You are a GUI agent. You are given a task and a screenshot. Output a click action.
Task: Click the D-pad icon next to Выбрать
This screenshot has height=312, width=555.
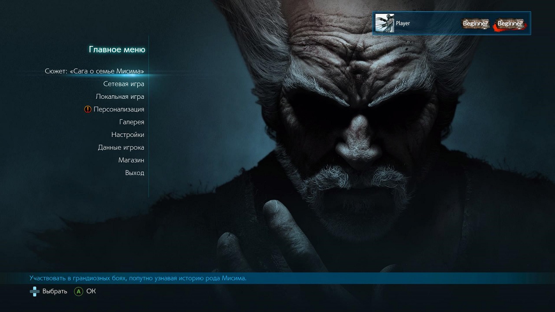[34, 291]
